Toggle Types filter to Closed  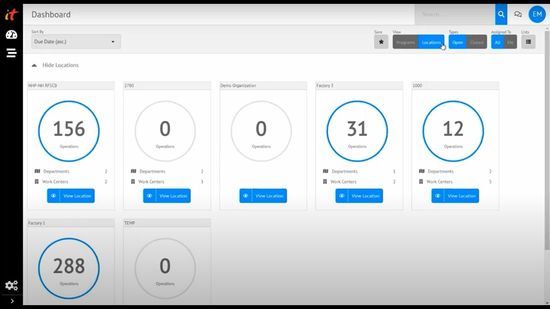pyautogui.click(x=477, y=42)
